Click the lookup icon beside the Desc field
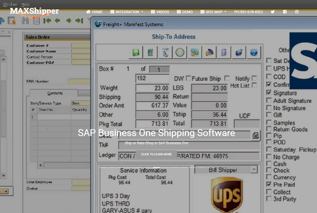This screenshot has height=213, width=317. coord(256,135)
